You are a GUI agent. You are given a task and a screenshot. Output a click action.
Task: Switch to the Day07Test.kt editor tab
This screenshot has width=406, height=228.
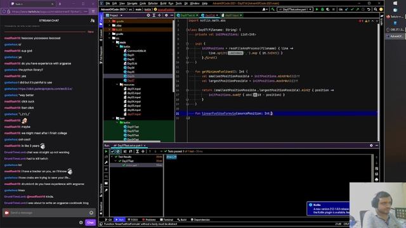tap(188, 15)
